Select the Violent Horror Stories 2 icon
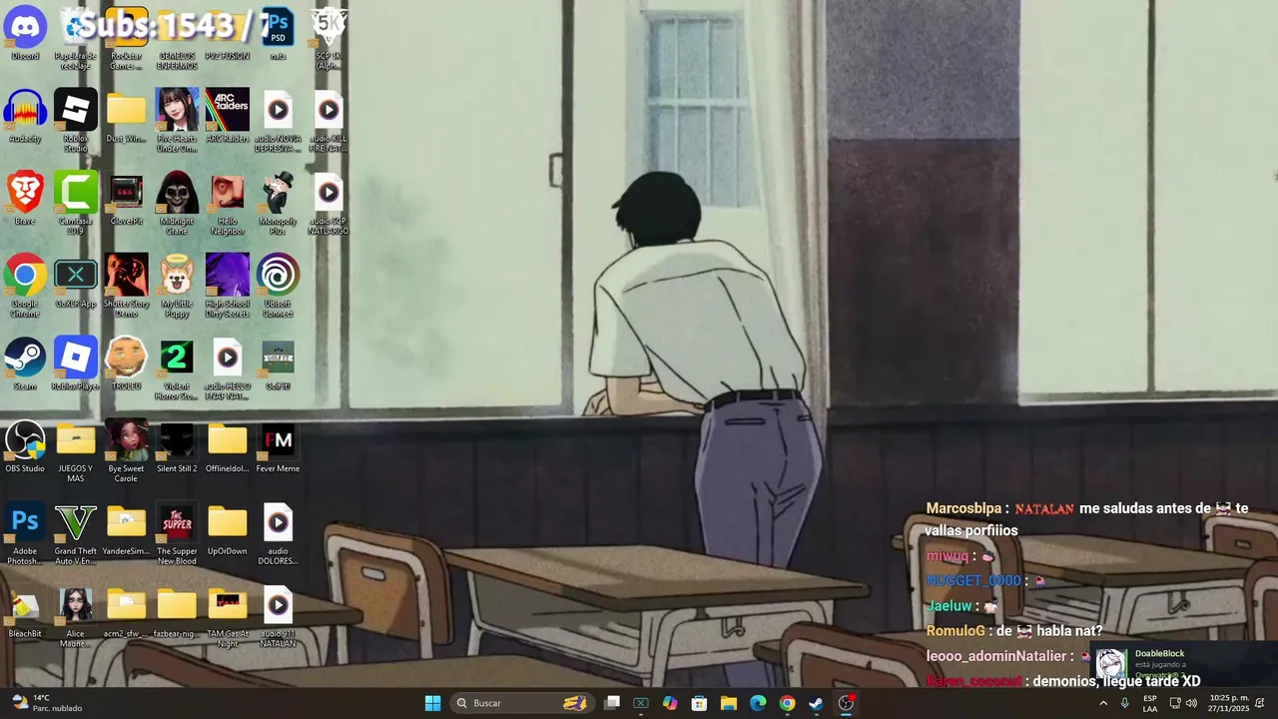The width and height of the screenshot is (1278, 719). pos(177,368)
